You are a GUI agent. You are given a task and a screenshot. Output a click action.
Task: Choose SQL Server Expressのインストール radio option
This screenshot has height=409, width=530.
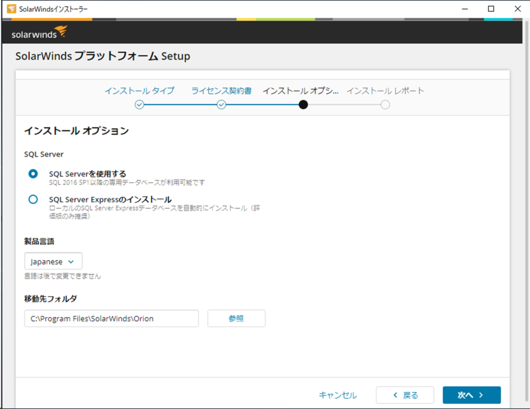[x=33, y=199]
